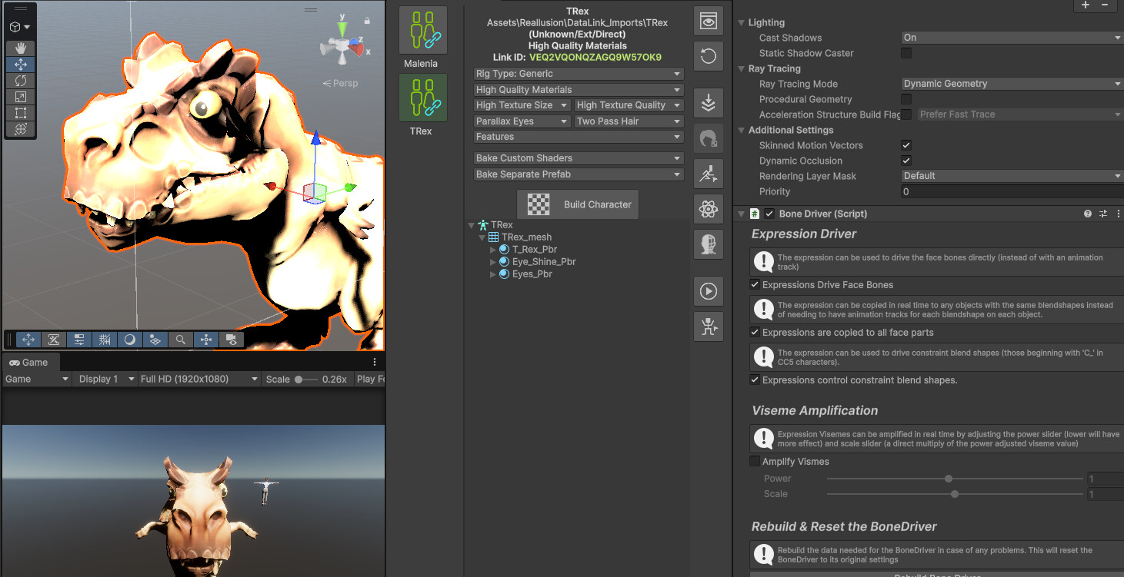1124x577 pixels.
Task: Click the Malenia character link icon
Action: coord(422,30)
